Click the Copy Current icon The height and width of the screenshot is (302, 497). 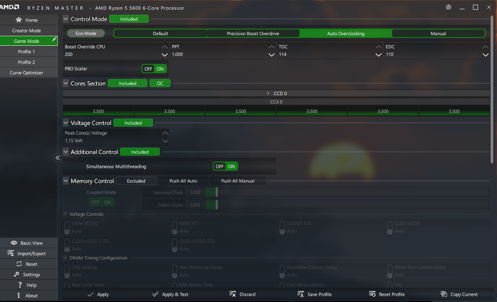(444, 294)
